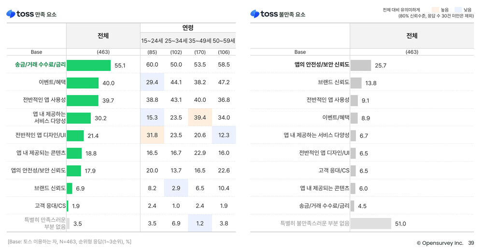Click the orange highlighted cell 31.8
The height and width of the screenshot is (252, 483).
pyautogui.click(x=152, y=135)
